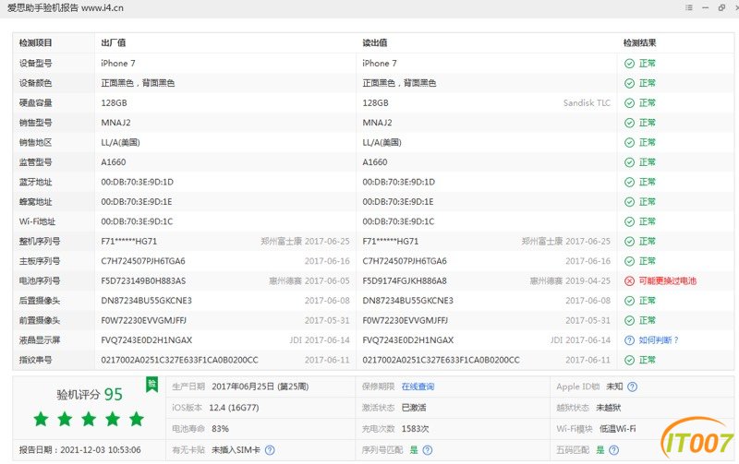Screen dimensions: 739x464
Task: Click the green check icon for 设备型号
Action: [x=629, y=64]
